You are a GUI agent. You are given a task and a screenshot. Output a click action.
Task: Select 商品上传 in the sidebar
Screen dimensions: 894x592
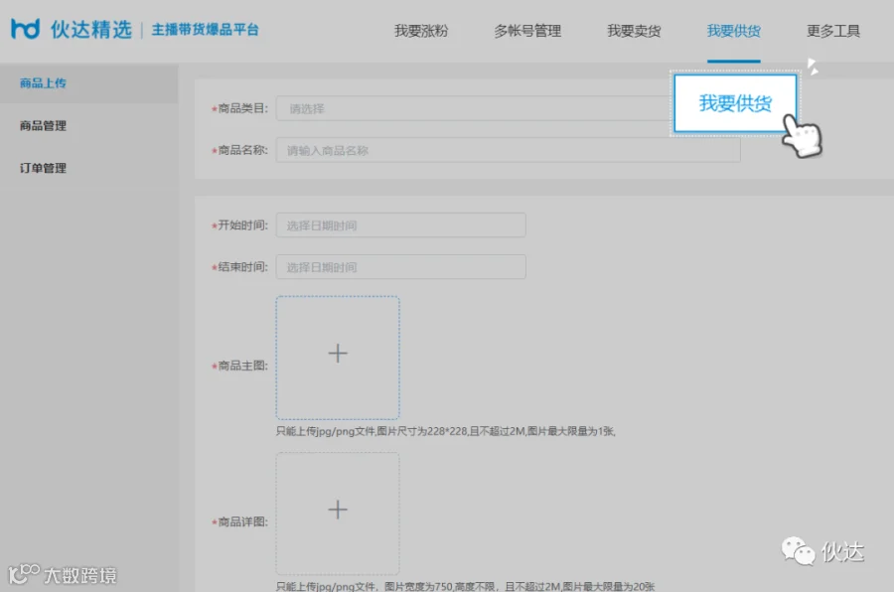[43, 83]
